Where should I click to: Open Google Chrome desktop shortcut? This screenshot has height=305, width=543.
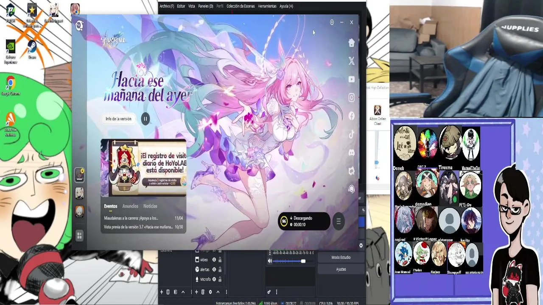click(x=11, y=85)
